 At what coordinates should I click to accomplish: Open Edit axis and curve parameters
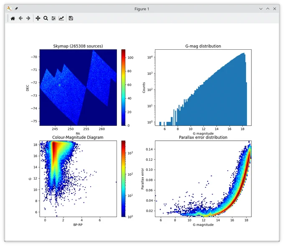pyautogui.click(x=61, y=18)
